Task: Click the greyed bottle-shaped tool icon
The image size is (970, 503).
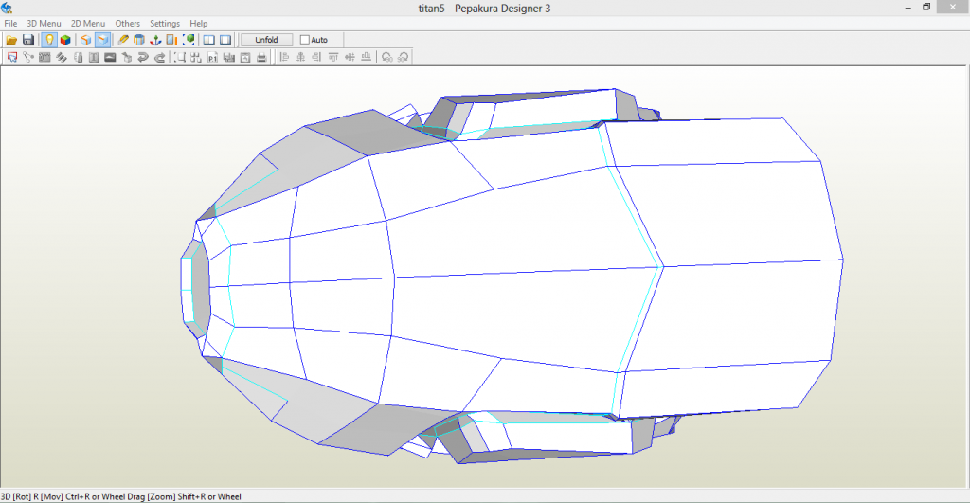Action: 78,57
